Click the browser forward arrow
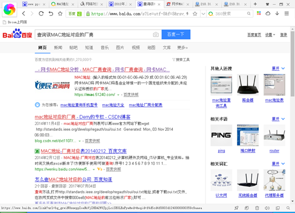 tap(32, 13)
